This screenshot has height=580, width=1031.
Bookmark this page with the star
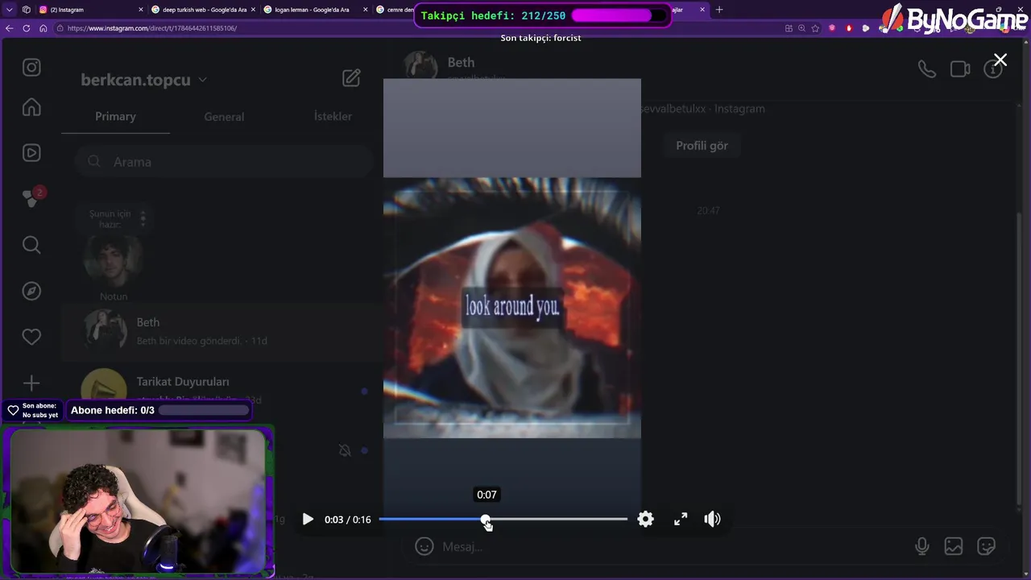[x=815, y=28]
